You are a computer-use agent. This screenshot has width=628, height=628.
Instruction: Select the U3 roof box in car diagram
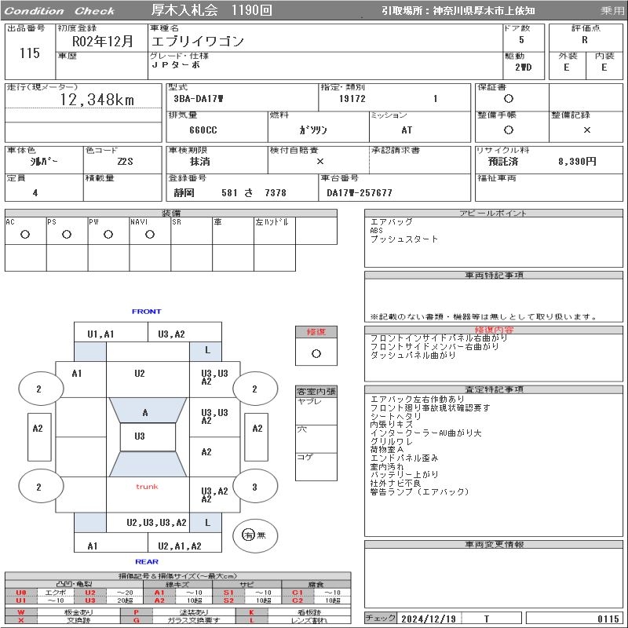tap(140, 436)
